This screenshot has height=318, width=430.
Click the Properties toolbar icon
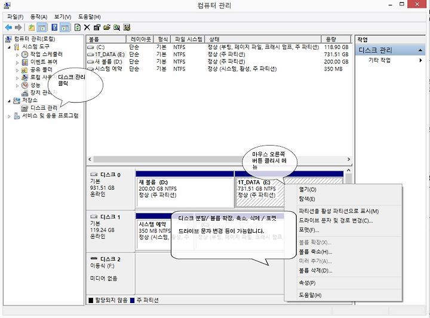pos(97,27)
